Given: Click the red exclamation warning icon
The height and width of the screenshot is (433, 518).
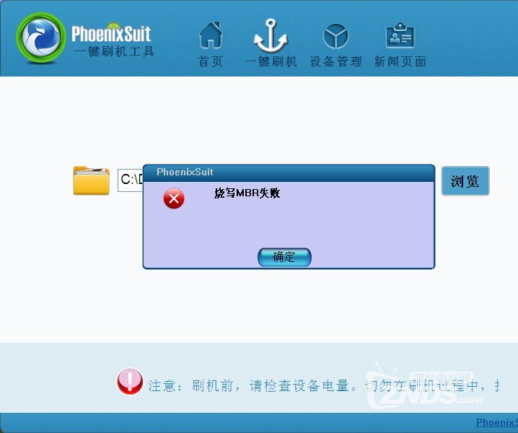Looking at the screenshot, I should 130,382.
